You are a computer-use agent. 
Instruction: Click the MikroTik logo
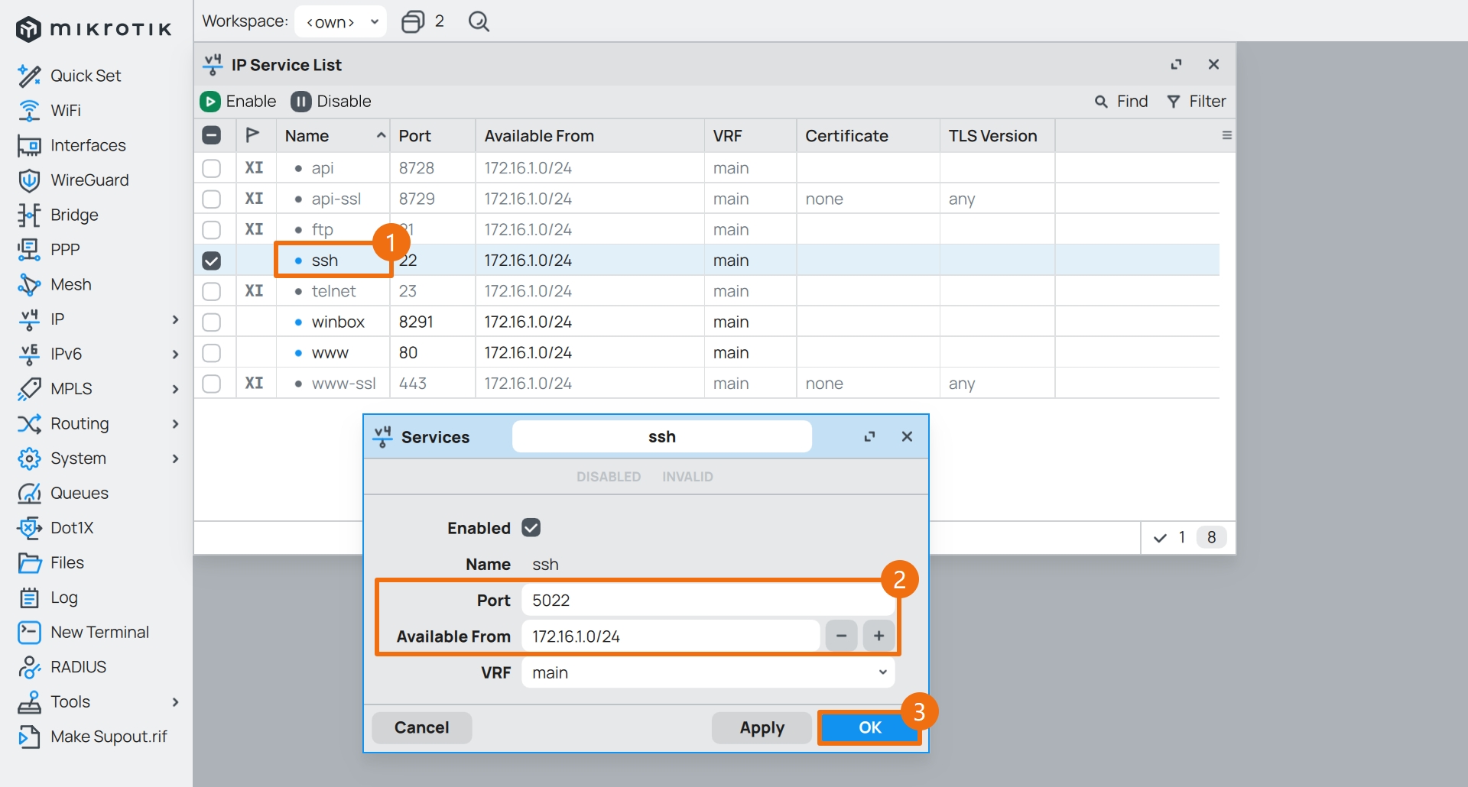point(93,29)
